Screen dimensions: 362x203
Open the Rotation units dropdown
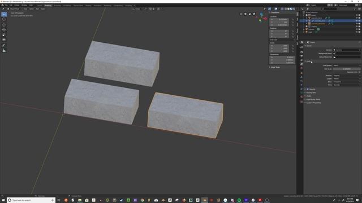(347, 76)
